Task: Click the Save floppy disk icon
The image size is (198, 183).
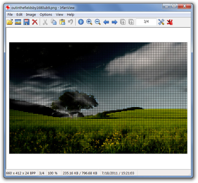Action: pos(26,22)
